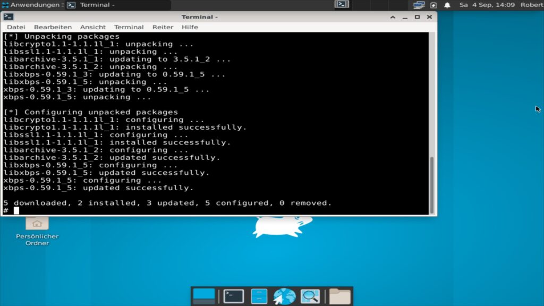Open the Anwendungen applications menu

30,5
